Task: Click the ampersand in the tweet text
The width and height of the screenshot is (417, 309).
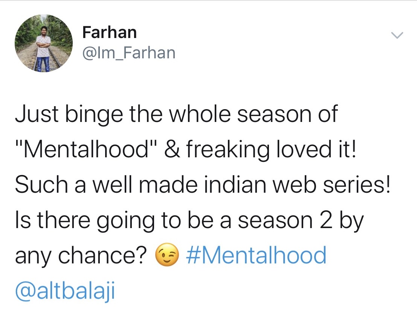Action: (x=172, y=149)
